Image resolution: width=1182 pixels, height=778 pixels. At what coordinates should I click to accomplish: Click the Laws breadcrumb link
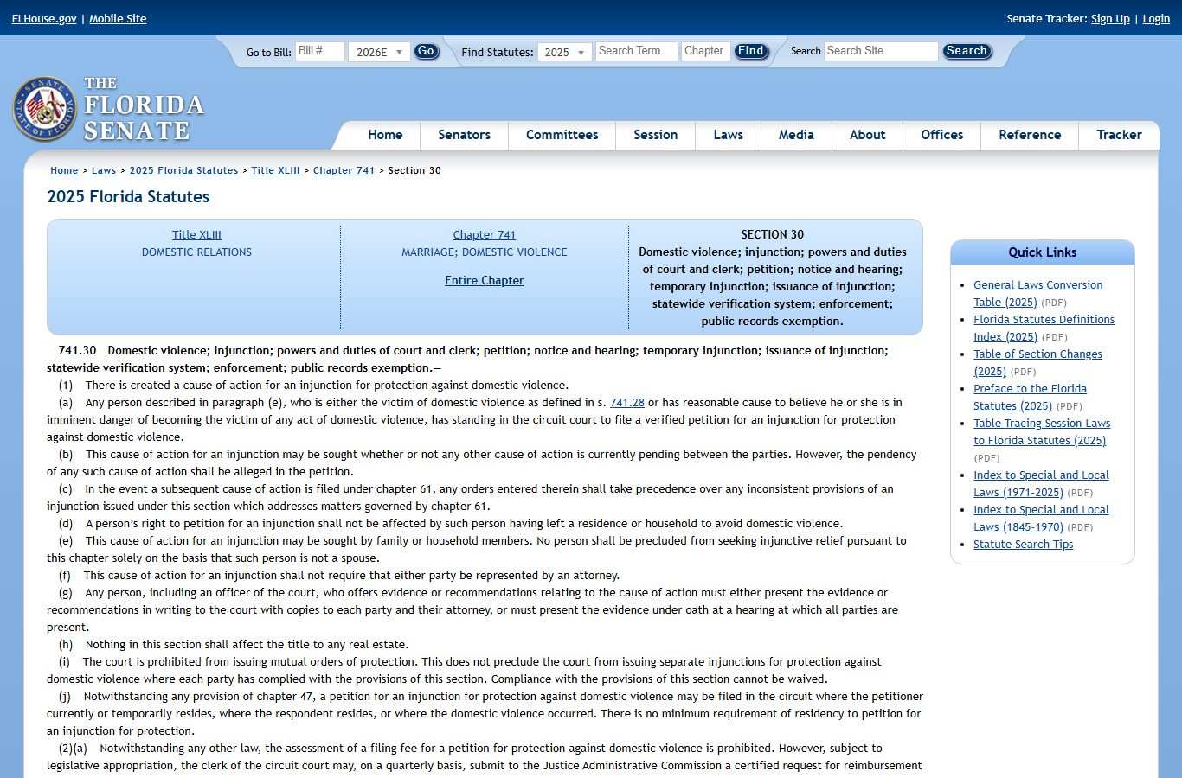(x=104, y=170)
